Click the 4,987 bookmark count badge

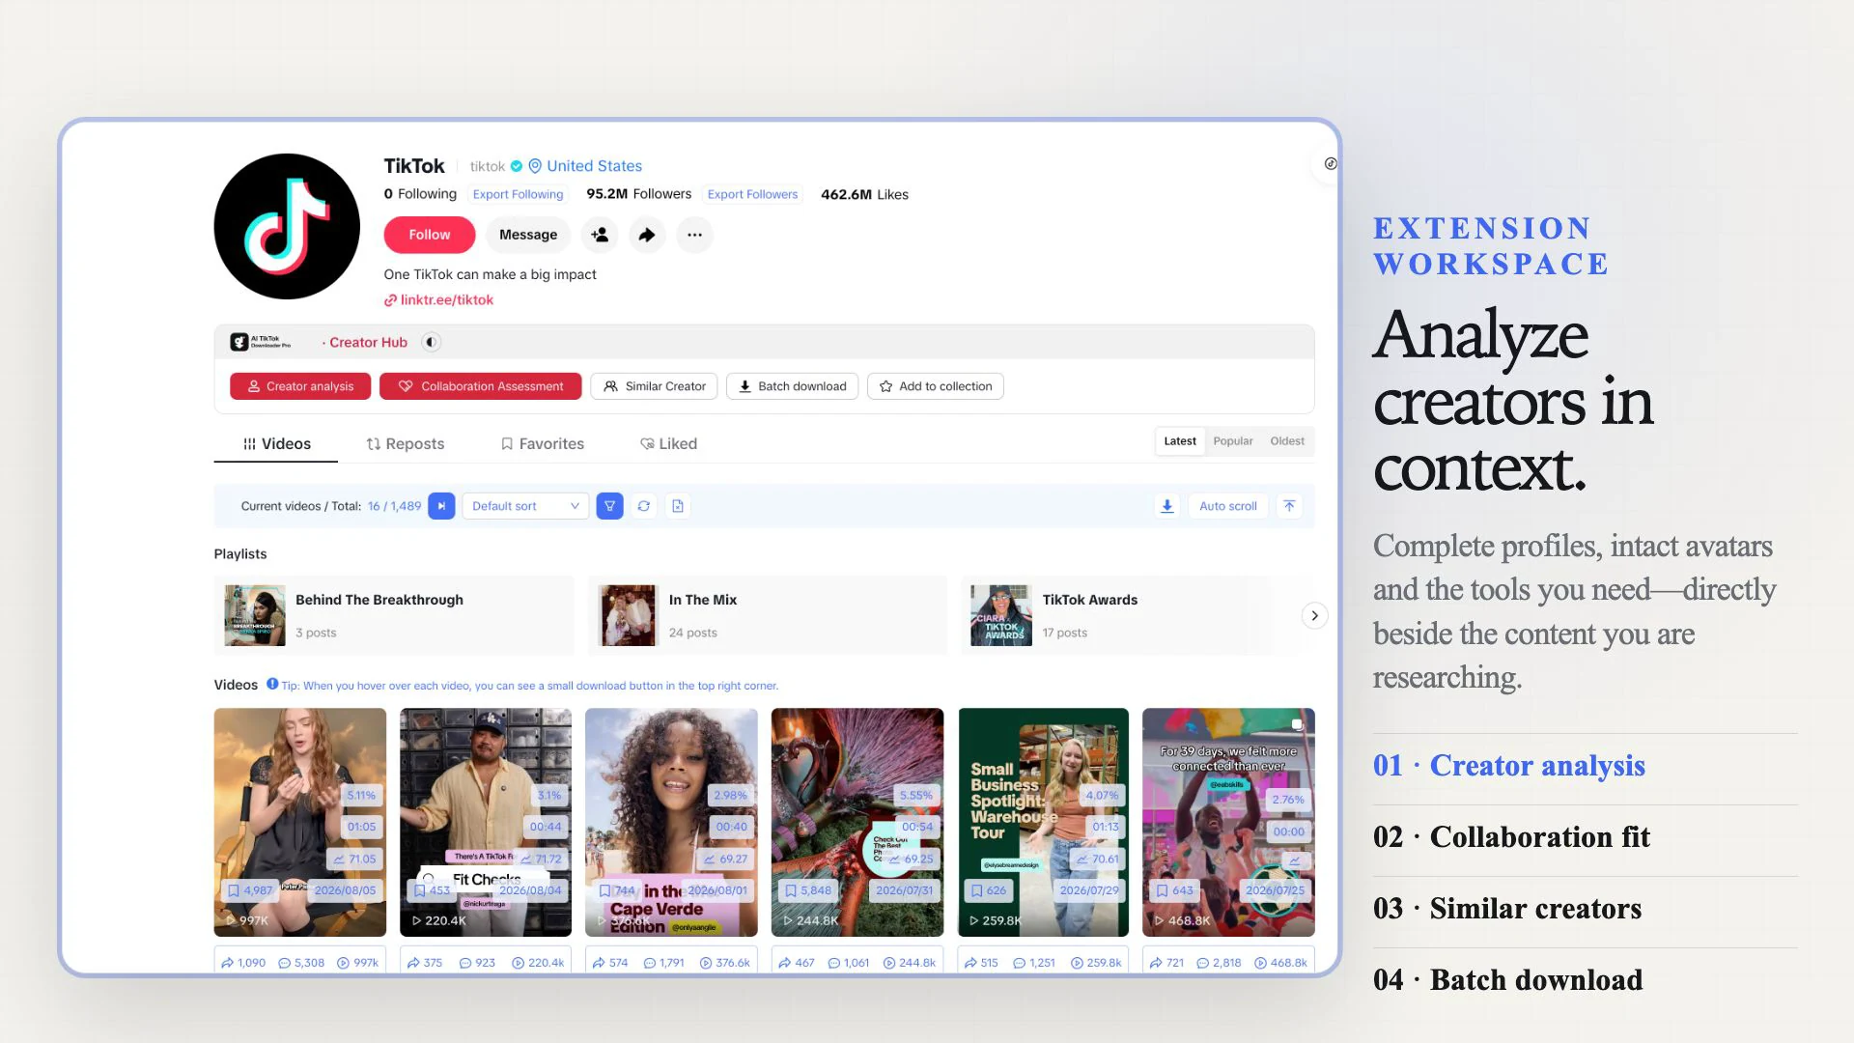pos(250,890)
